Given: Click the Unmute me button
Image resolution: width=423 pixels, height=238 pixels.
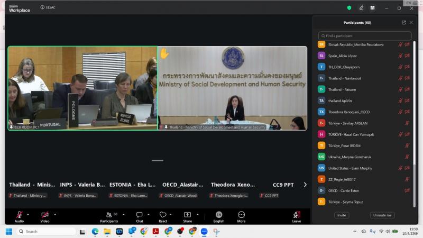Looking at the screenshot, I should coord(382,215).
